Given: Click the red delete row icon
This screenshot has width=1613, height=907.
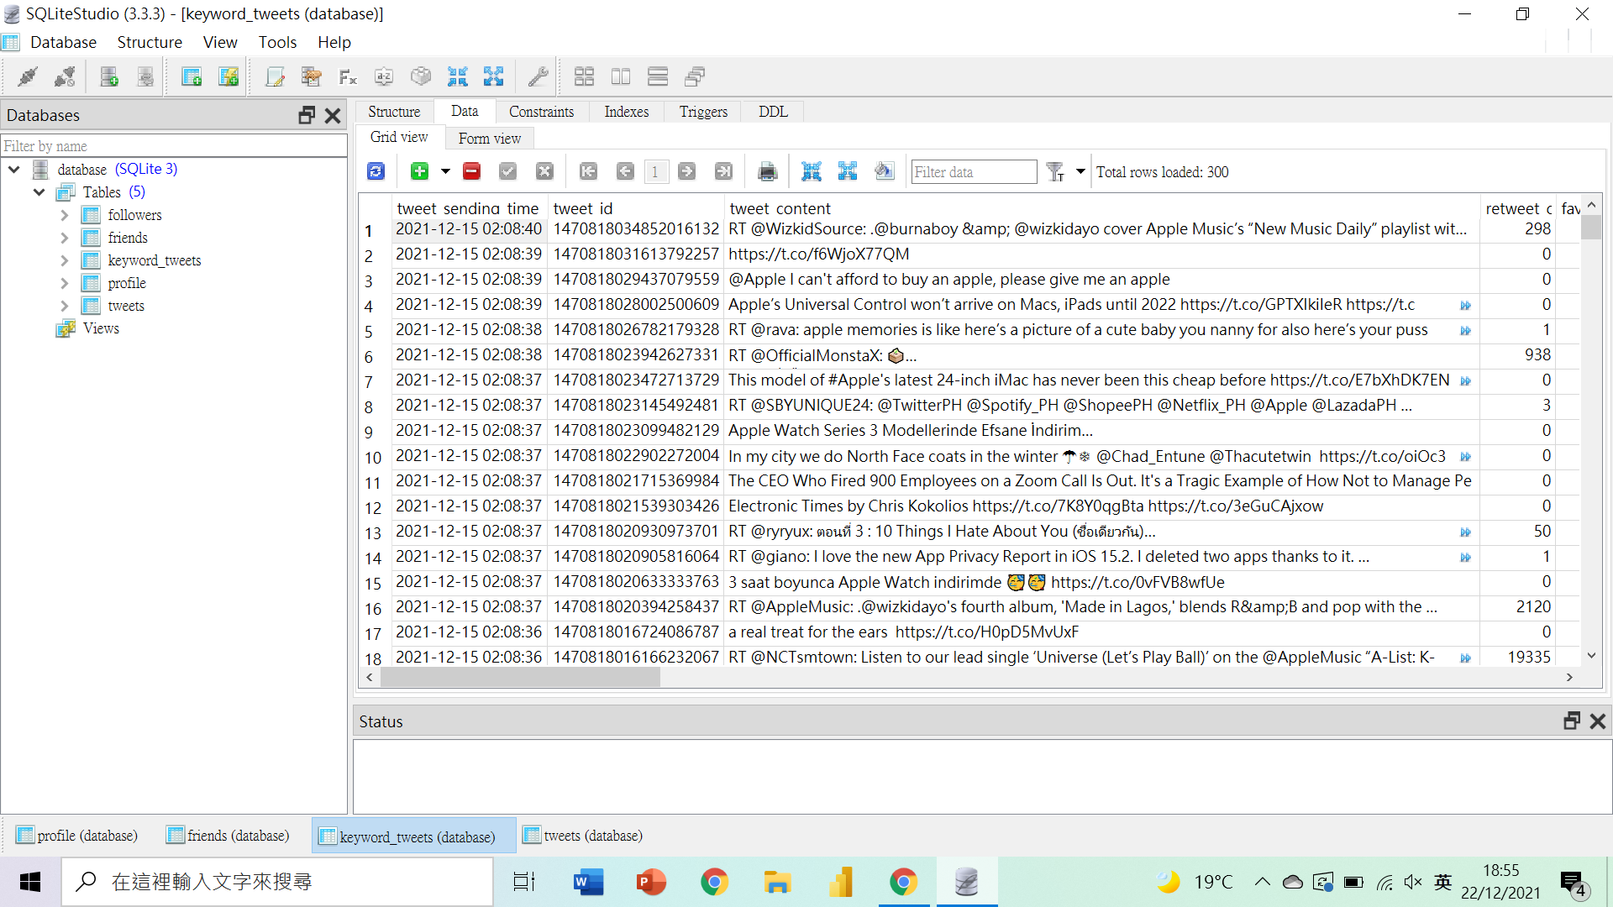Looking at the screenshot, I should [471, 171].
